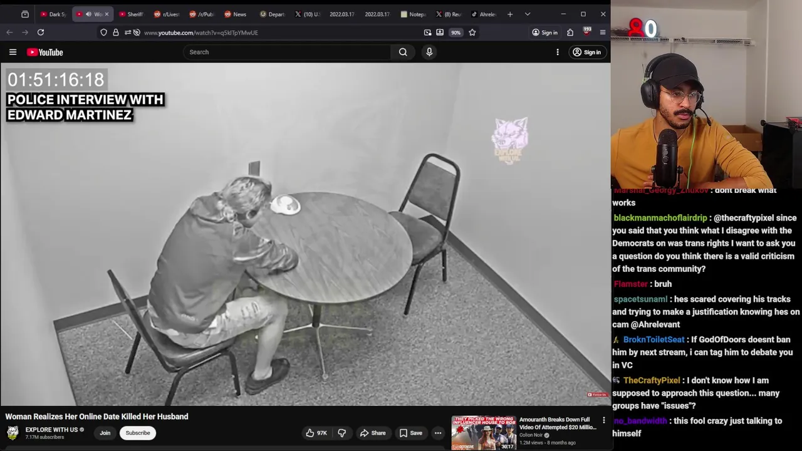Screen dimensions: 802x451
Task: Click the site permissions icon
Action: pyautogui.click(x=127, y=33)
